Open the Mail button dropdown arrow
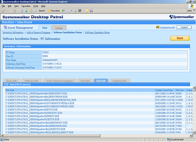This screenshot has height=142, width=196. coord(72,11)
